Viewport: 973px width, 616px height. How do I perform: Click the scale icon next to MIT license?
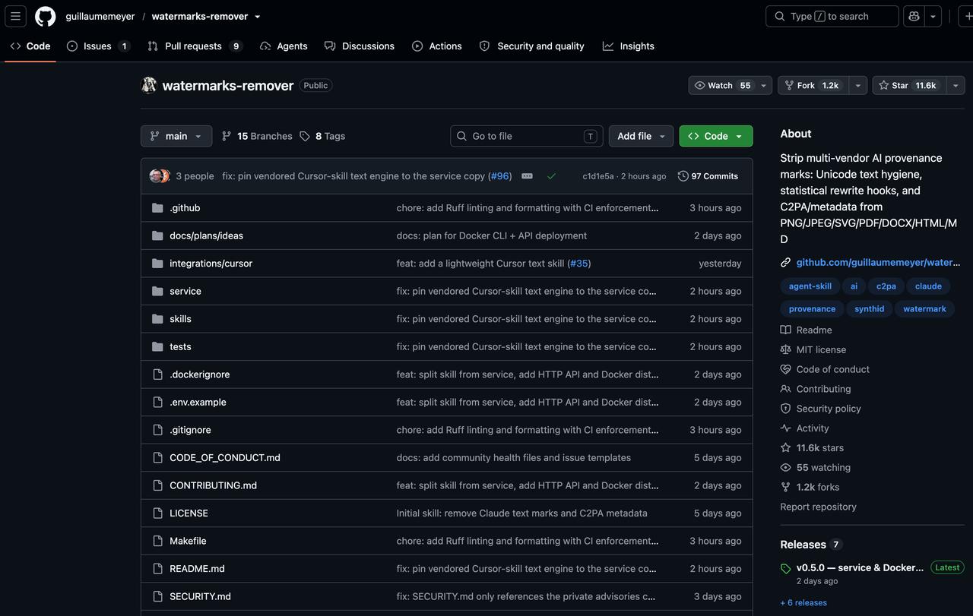(x=786, y=349)
